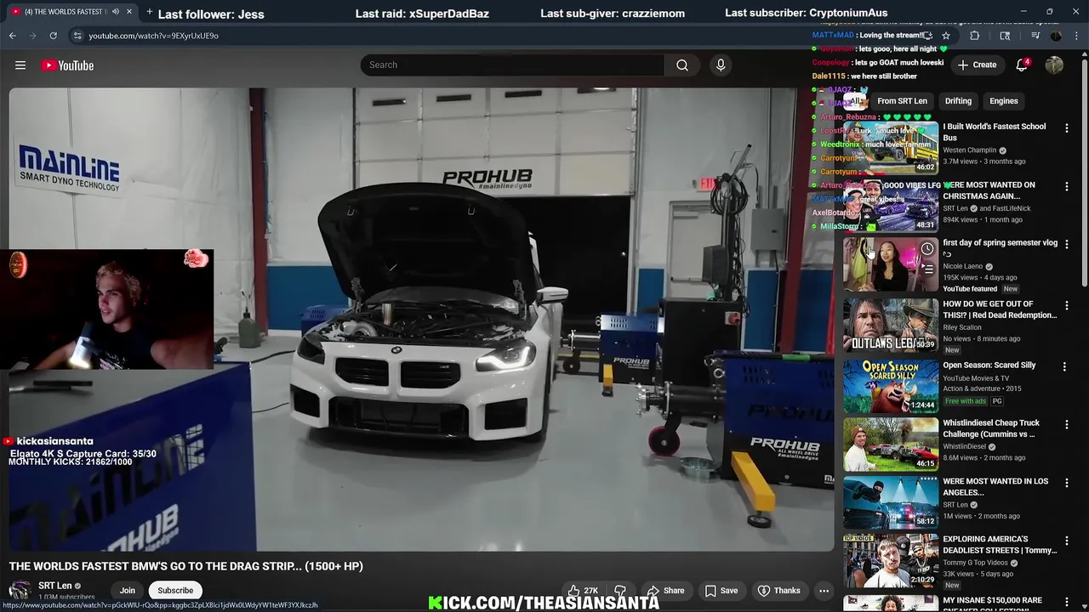Click the search magnifier button
The width and height of the screenshot is (1089, 612).
tap(682, 65)
